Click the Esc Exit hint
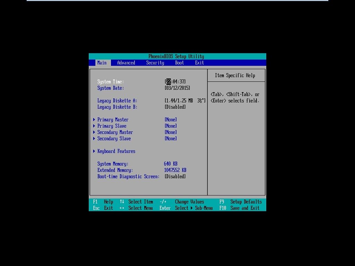Image resolution: width=355 pixels, height=266 pixels. coord(103,208)
